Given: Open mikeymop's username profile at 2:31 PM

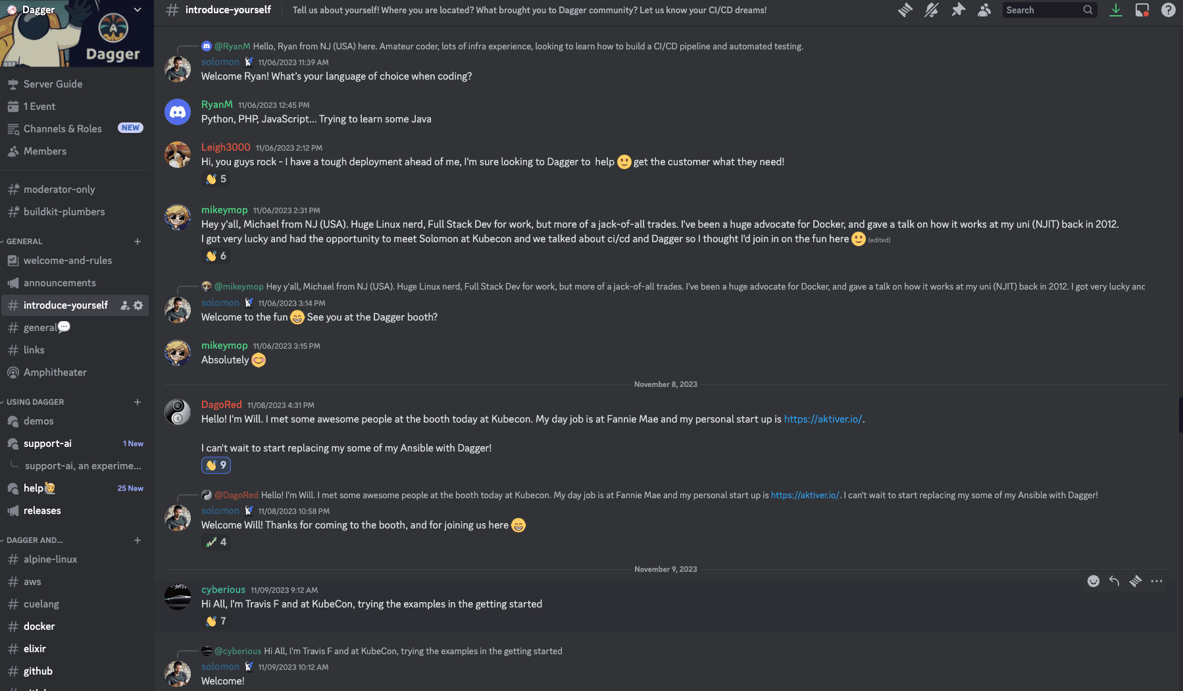Looking at the screenshot, I should 224,210.
